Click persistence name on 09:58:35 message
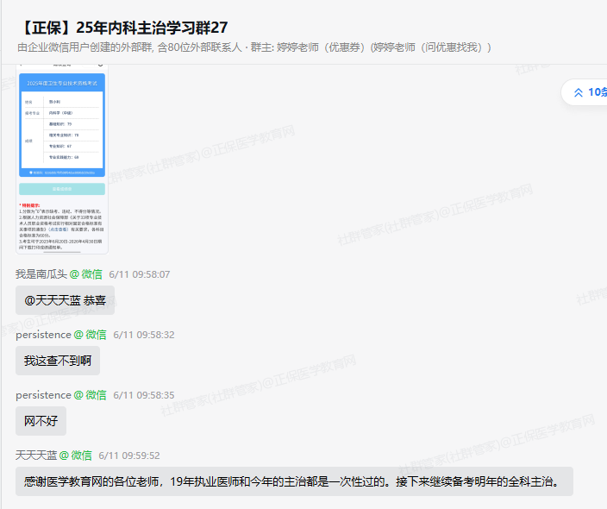Viewport: 607px width, 509px height. [43, 395]
